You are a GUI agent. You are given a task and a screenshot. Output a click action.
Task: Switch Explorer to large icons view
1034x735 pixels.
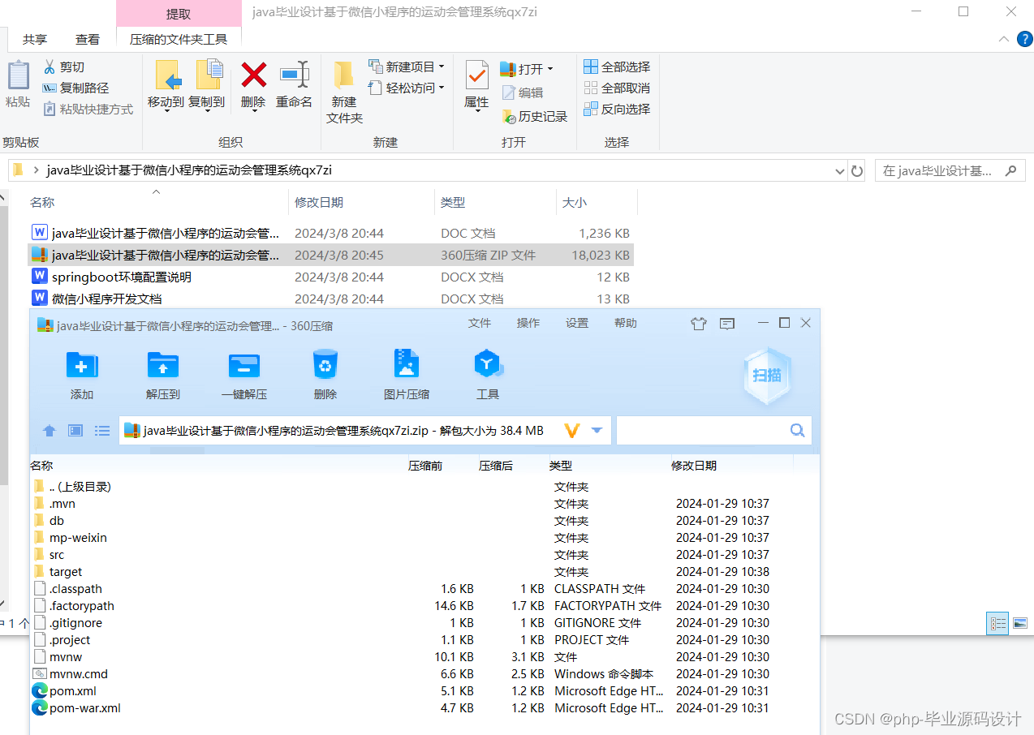pyautogui.click(x=1020, y=623)
